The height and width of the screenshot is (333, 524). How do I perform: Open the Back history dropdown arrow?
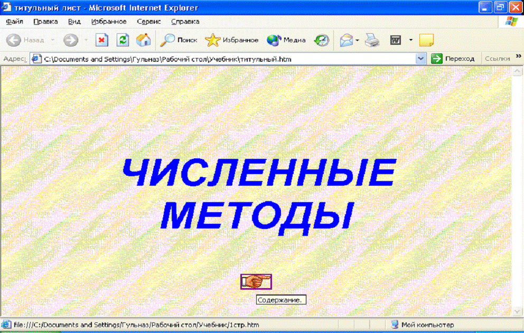coord(52,40)
